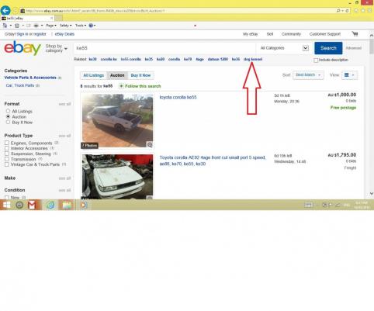374x311 pixels.
Task: Click the IE help icon in toolbar
Action: coord(91,26)
